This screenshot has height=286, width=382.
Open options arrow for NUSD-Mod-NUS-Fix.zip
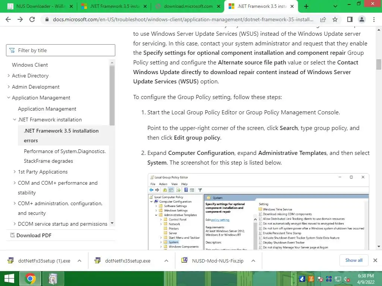(253, 261)
